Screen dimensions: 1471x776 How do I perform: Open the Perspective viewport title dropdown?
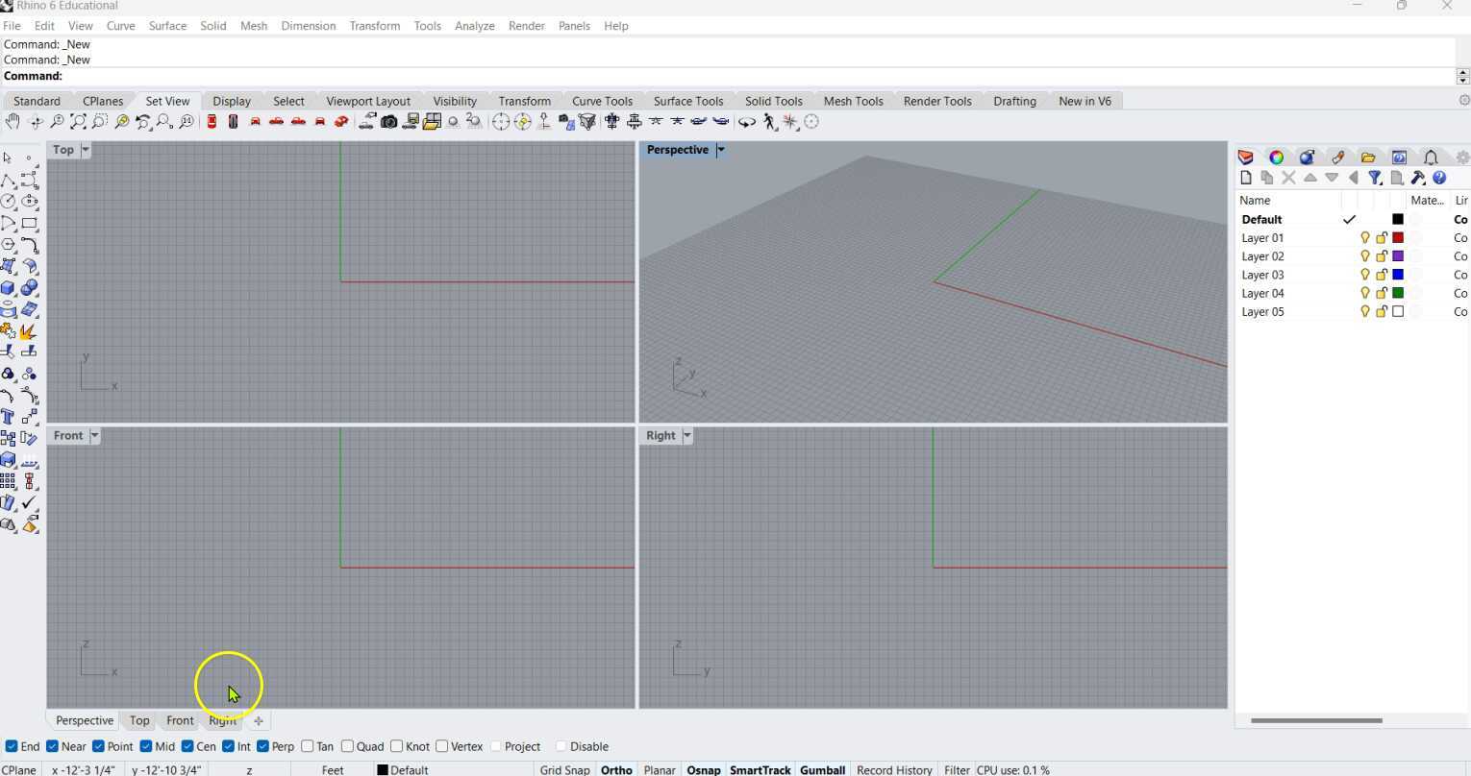[721, 150]
